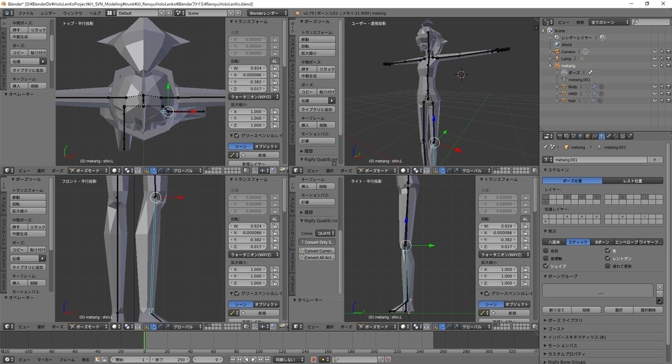Open the ウィンドウ menu
Viewport: 672px width, 364px height.
pos(72,13)
